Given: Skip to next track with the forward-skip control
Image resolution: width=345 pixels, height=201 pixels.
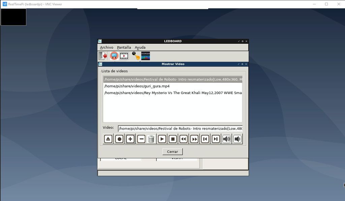Looking at the screenshot, I should [x=215, y=139].
